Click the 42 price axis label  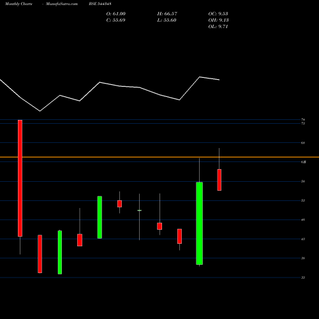click(x=303, y=239)
